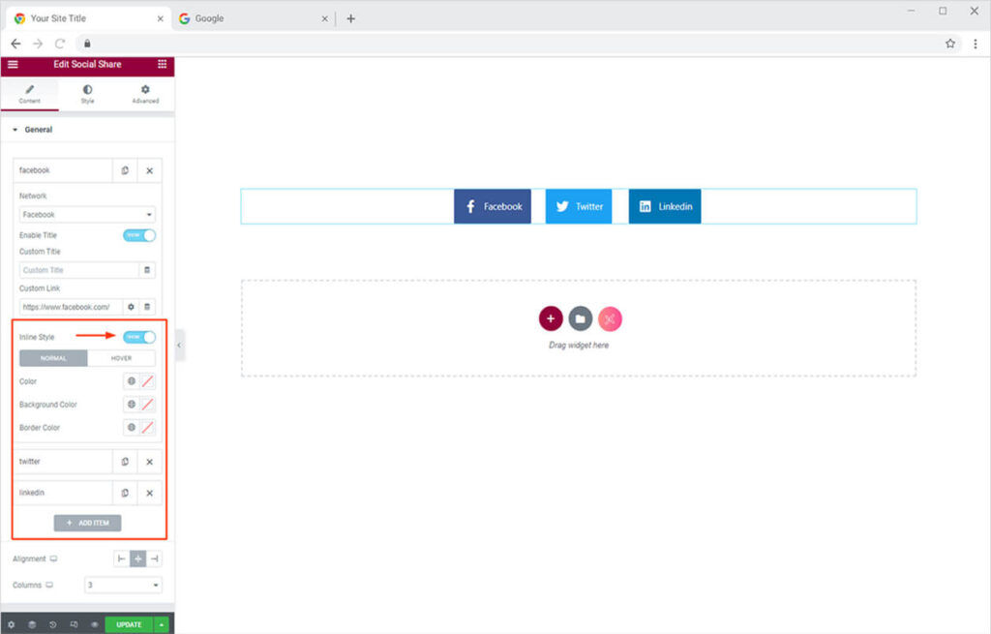Click the red plus add section button
Screen dimensions: 991x634
[551, 318]
